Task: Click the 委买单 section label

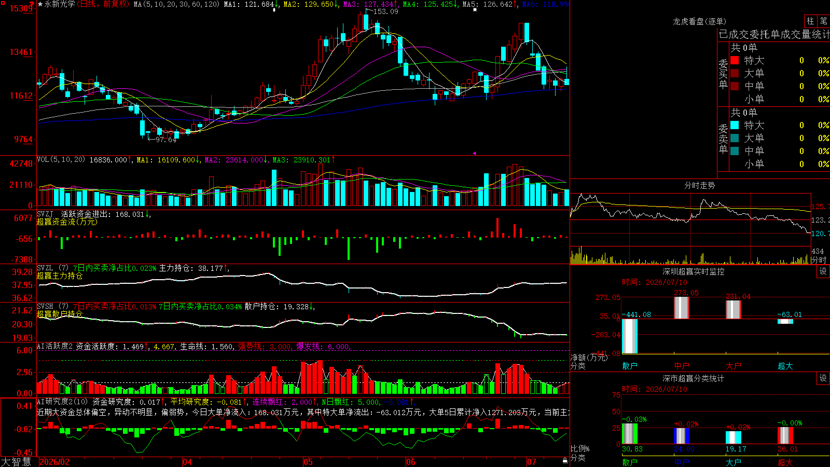Action: tap(723, 74)
